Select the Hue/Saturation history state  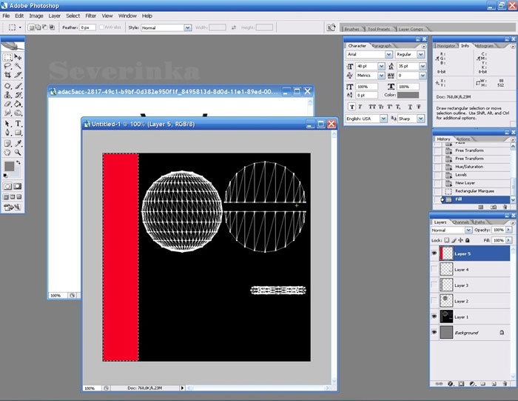(470, 167)
